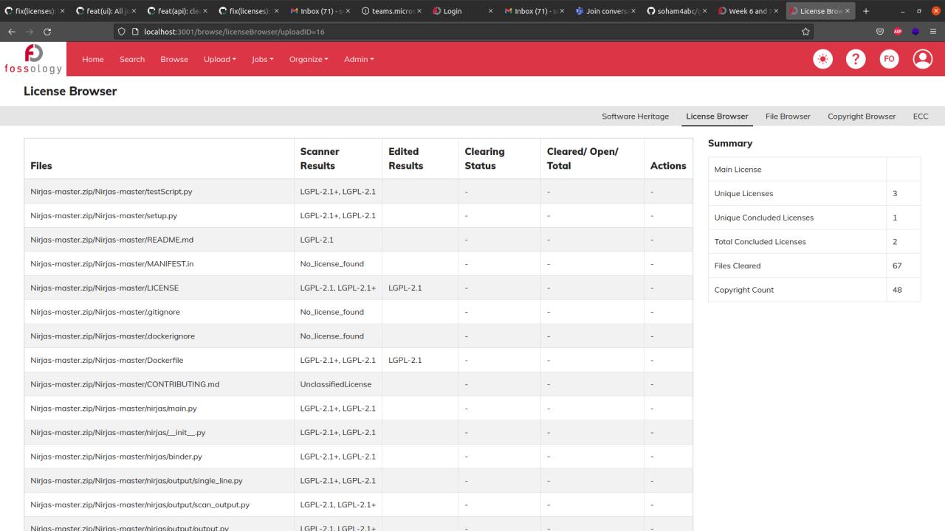Screen dimensions: 945x531
Task: Open the help question mark icon
Action: click(856, 59)
